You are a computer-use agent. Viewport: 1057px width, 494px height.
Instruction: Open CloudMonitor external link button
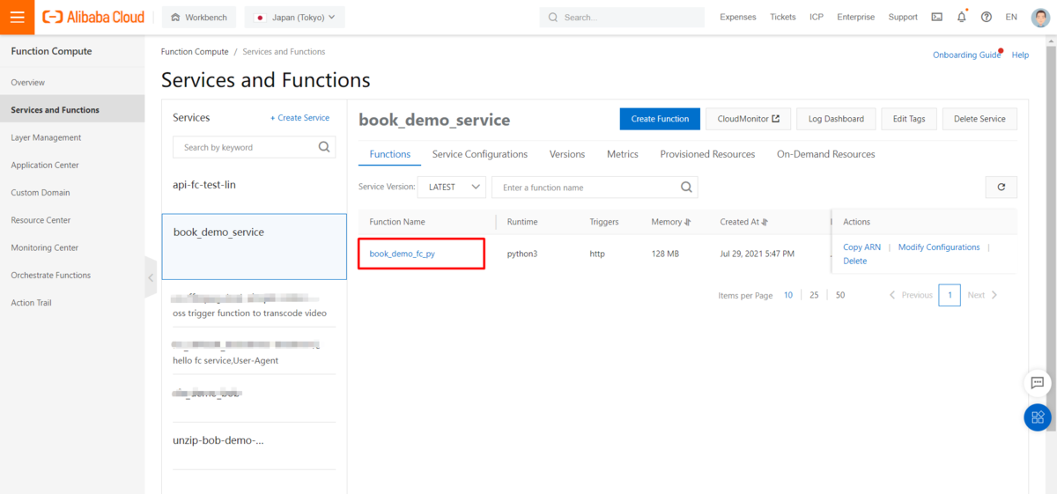tap(748, 119)
